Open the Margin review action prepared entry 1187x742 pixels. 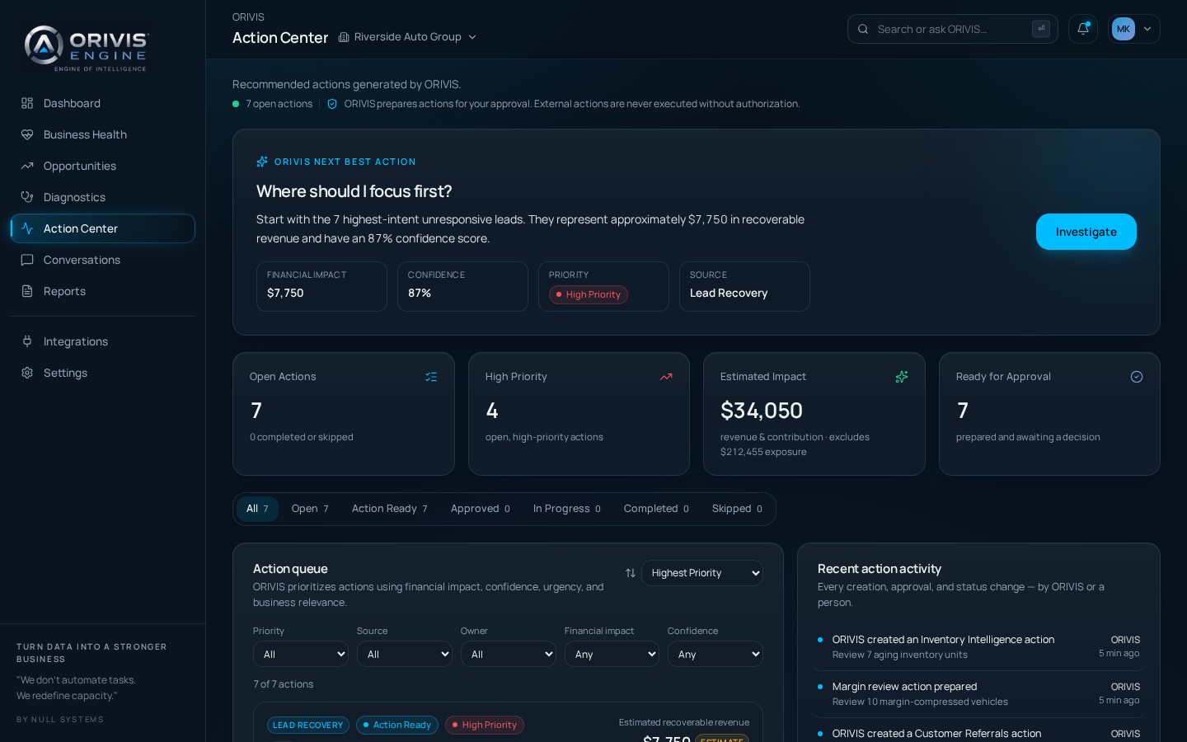(978, 694)
